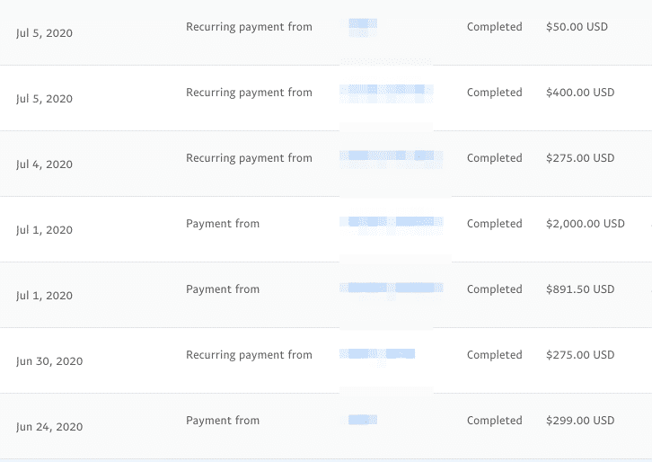Click the $275.00 USD amount on Jul 4

tap(580, 158)
